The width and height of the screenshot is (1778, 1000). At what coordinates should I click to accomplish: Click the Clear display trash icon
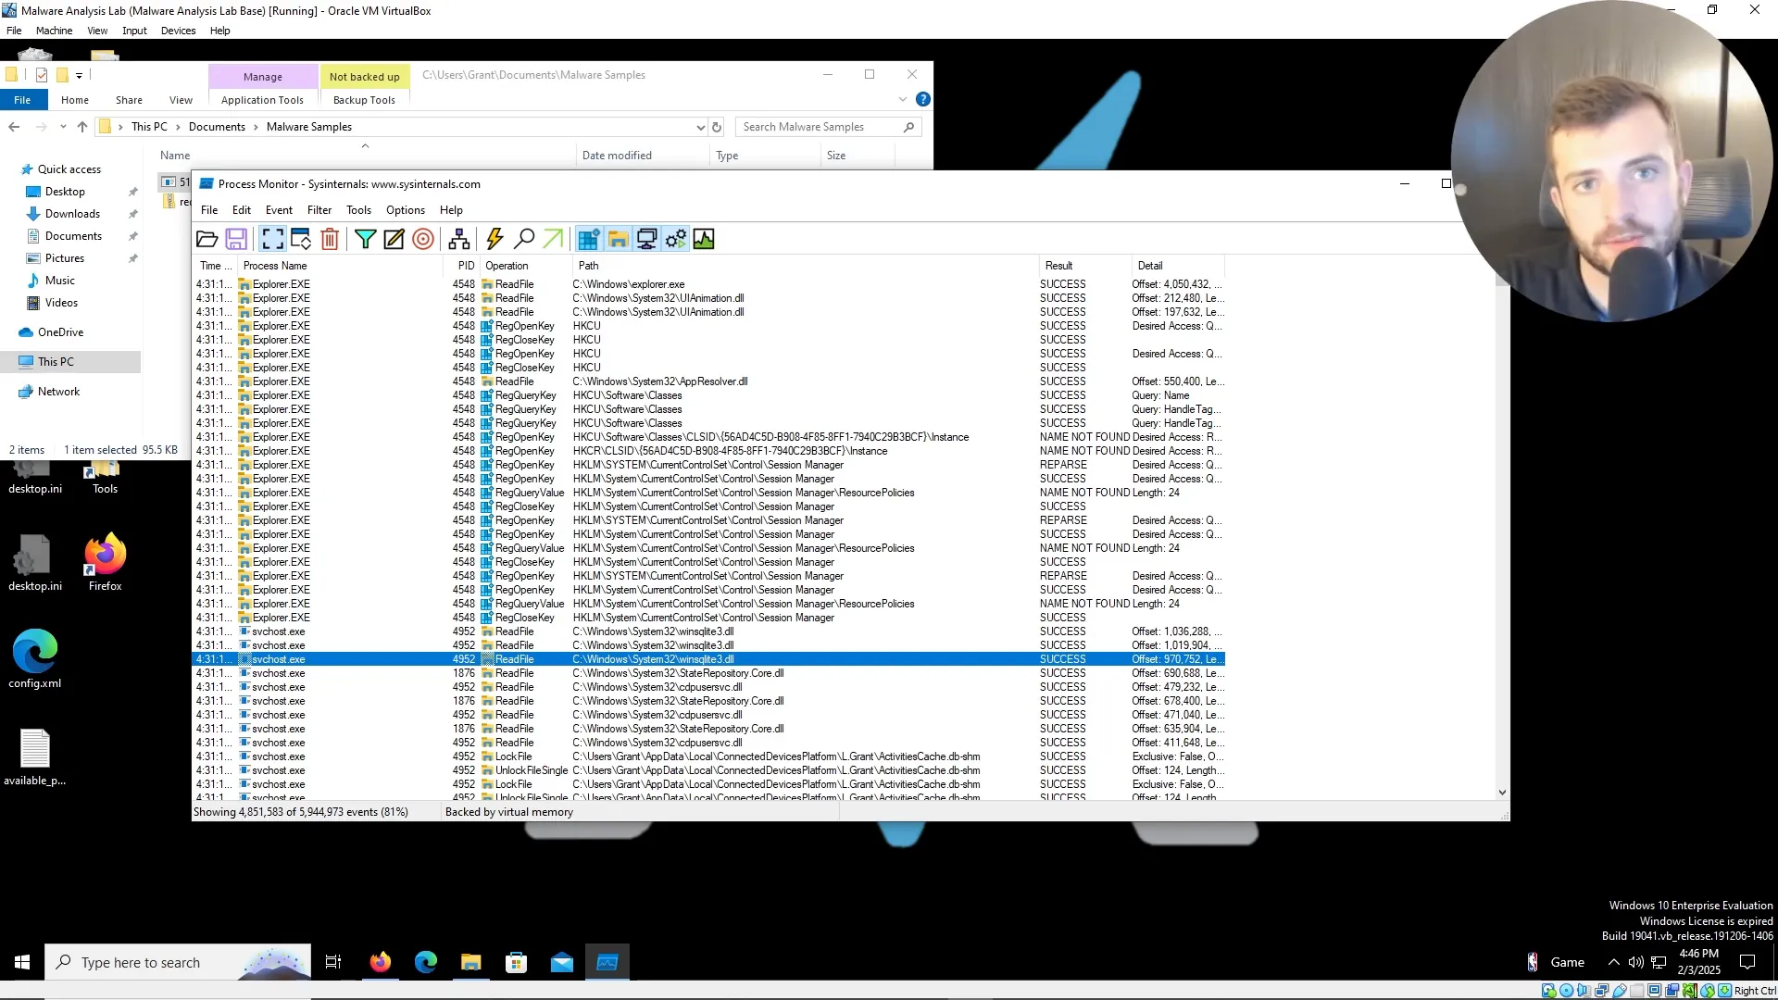(x=330, y=240)
